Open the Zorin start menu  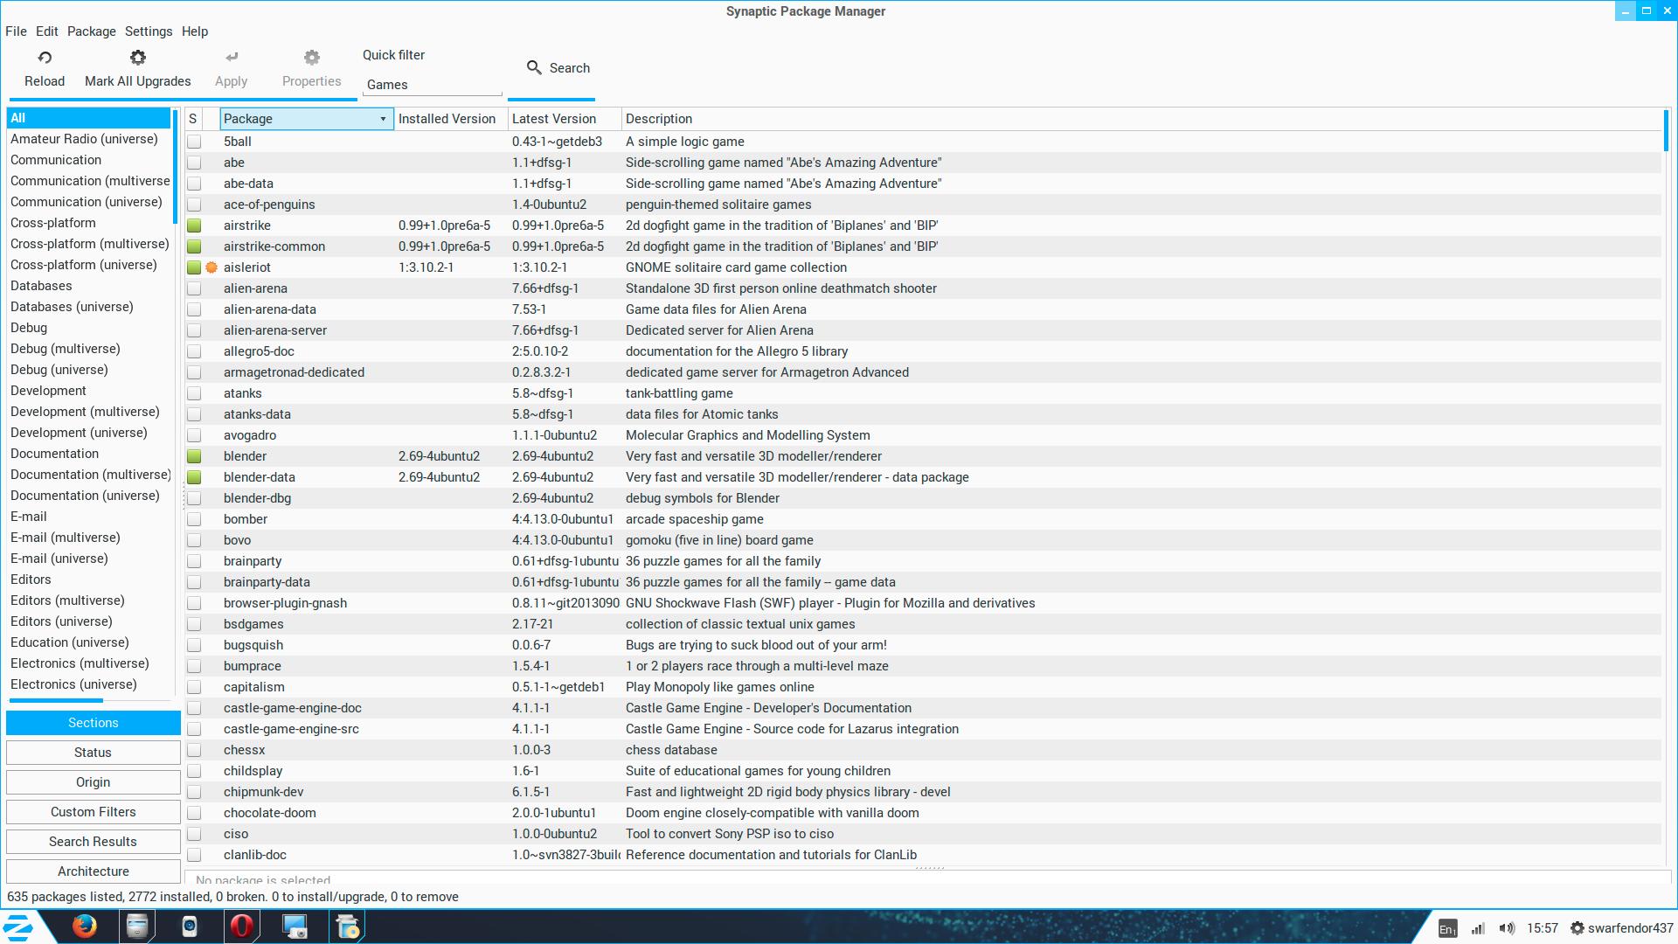pos(19,927)
